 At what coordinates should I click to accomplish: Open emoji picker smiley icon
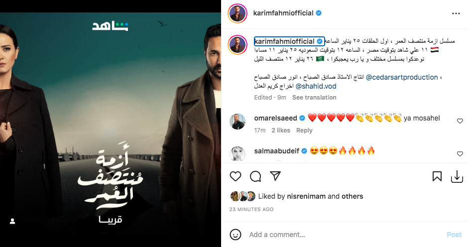[235, 235]
